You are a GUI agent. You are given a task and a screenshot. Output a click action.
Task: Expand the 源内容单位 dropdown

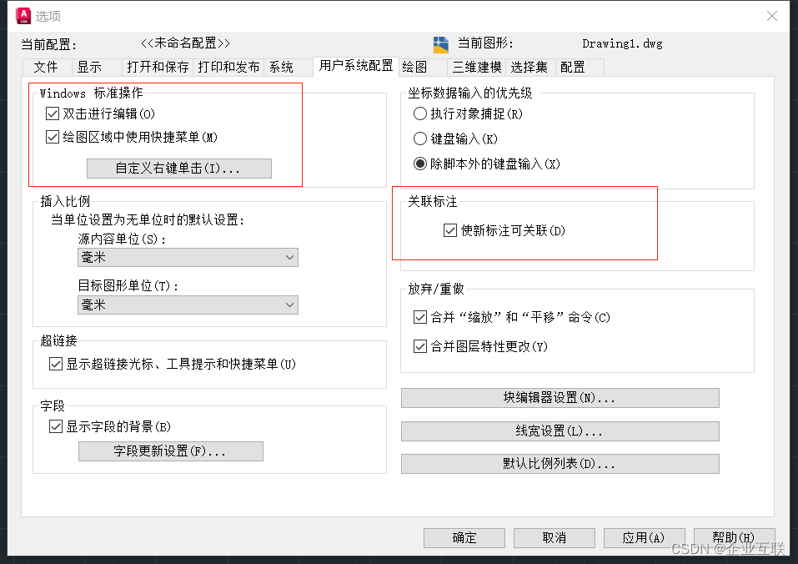pyautogui.click(x=188, y=258)
